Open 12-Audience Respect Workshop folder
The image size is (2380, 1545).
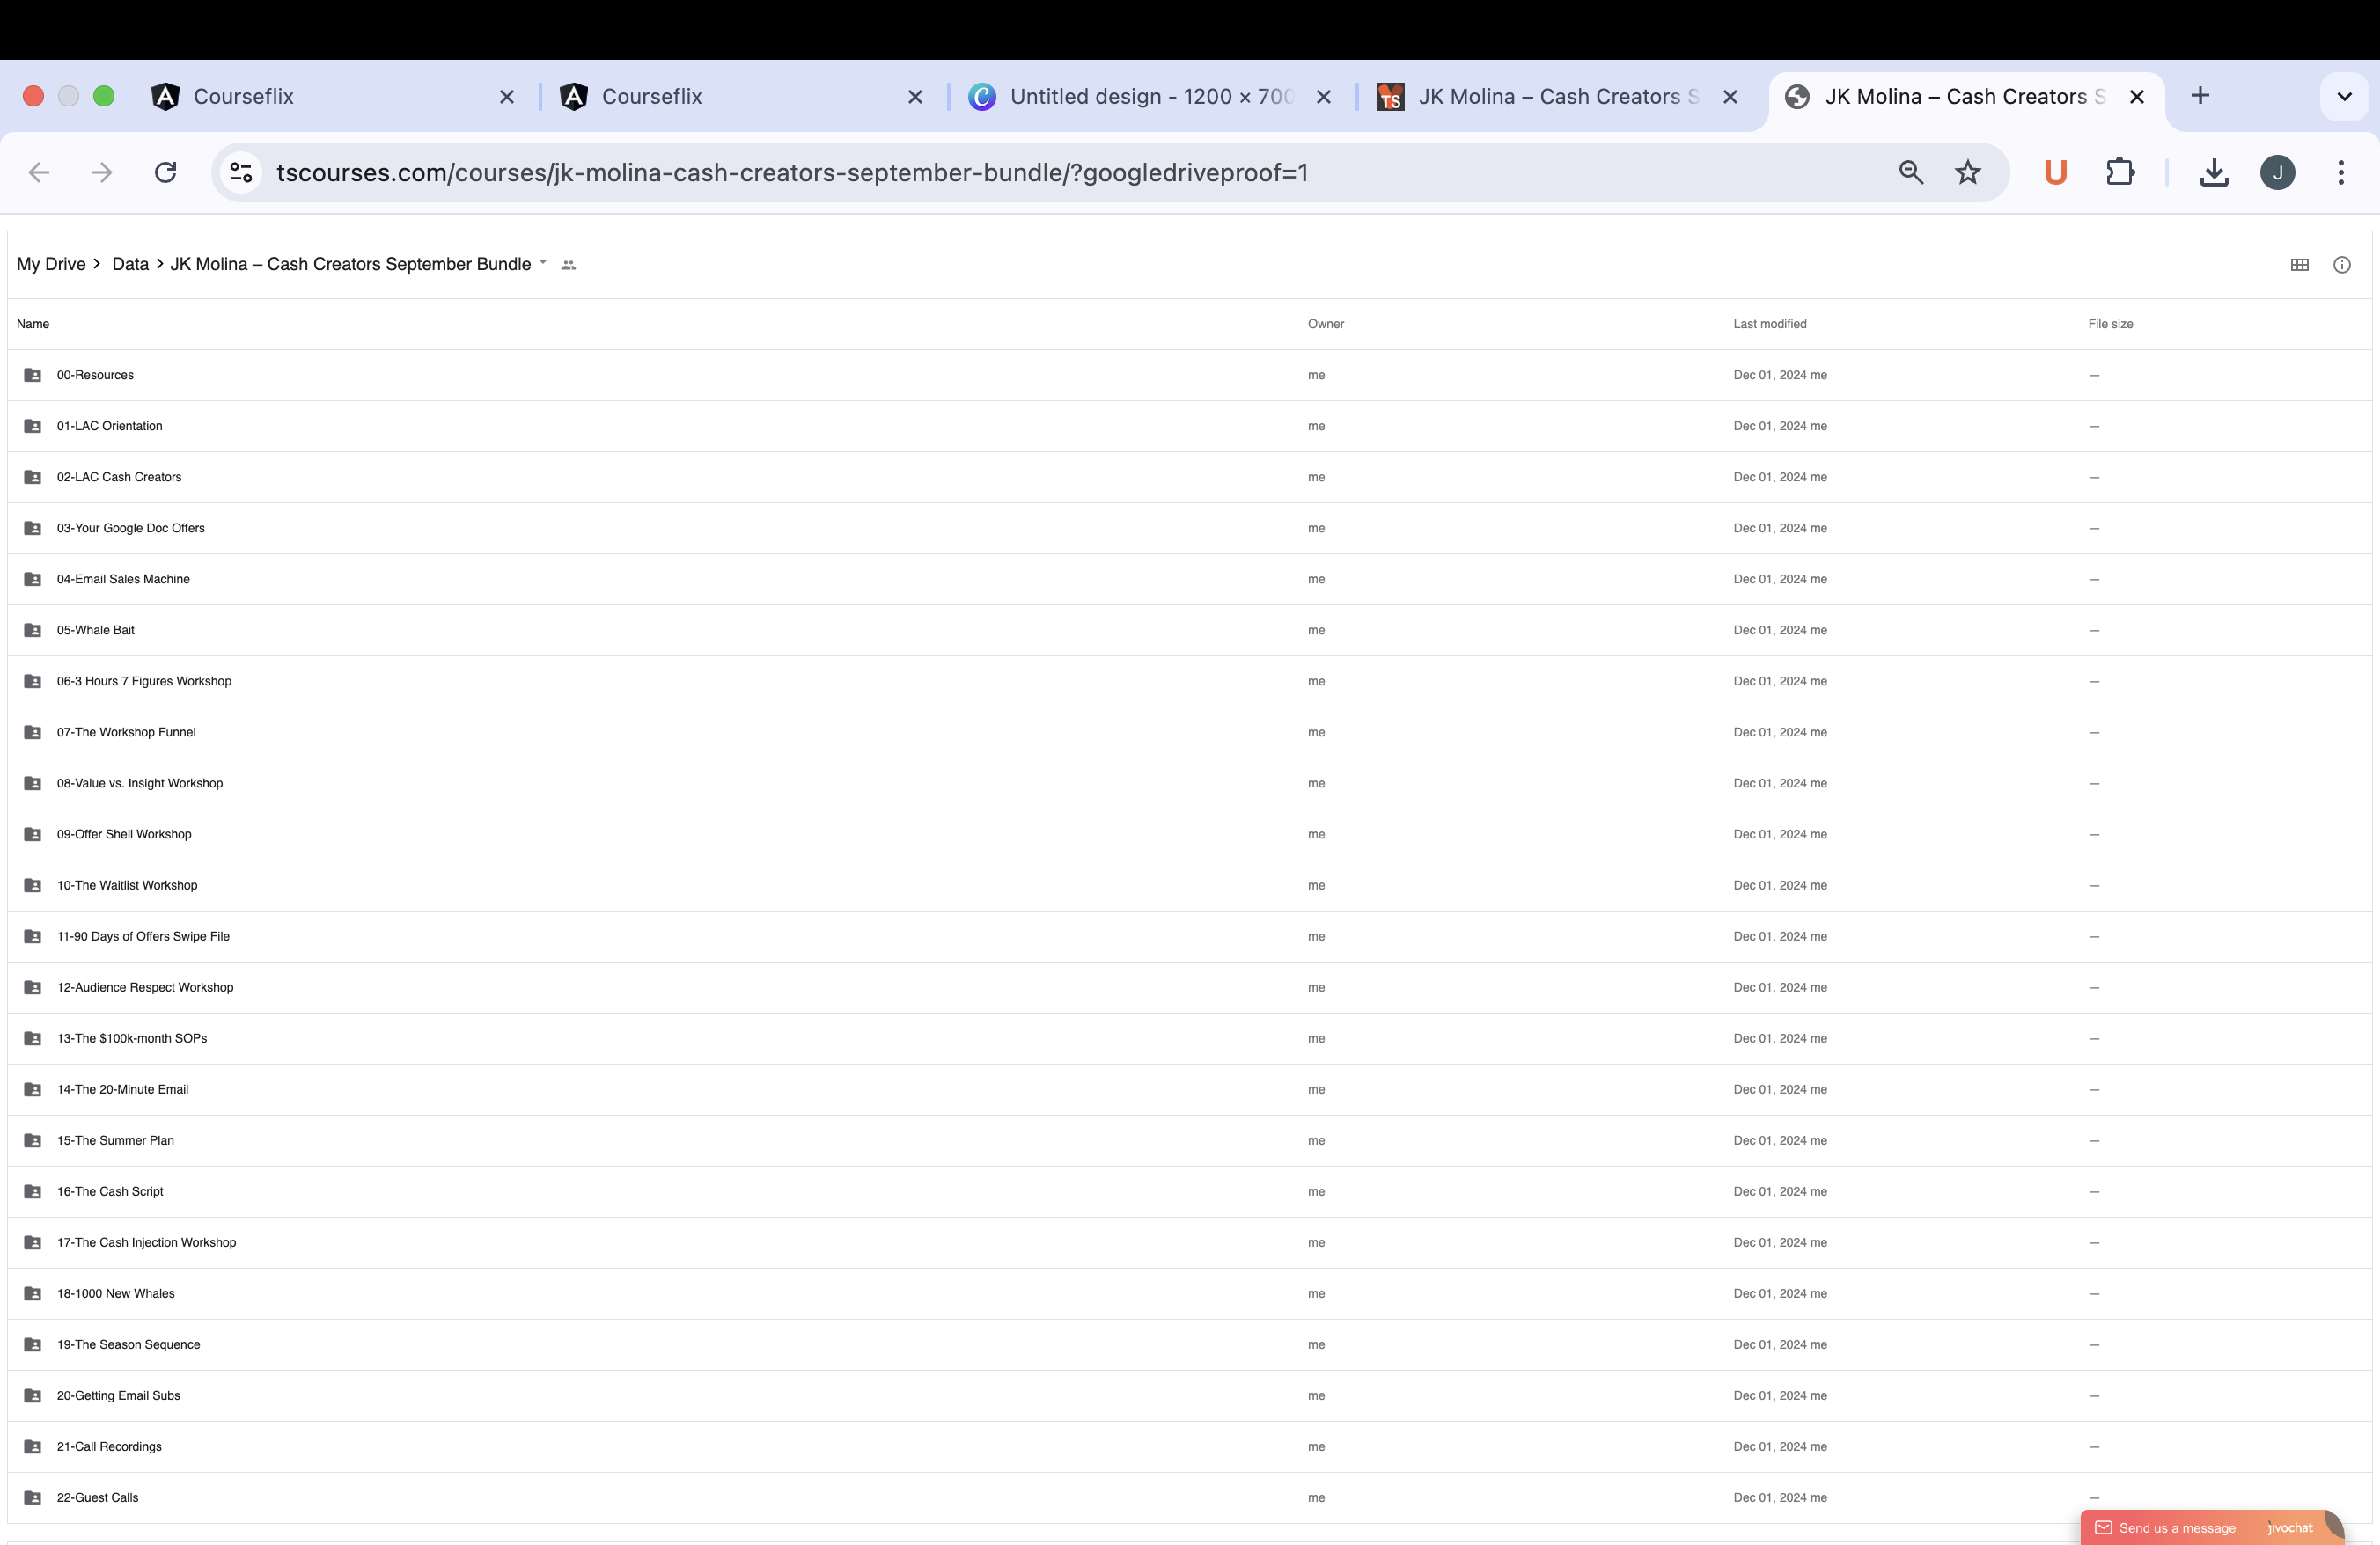coord(1189,987)
